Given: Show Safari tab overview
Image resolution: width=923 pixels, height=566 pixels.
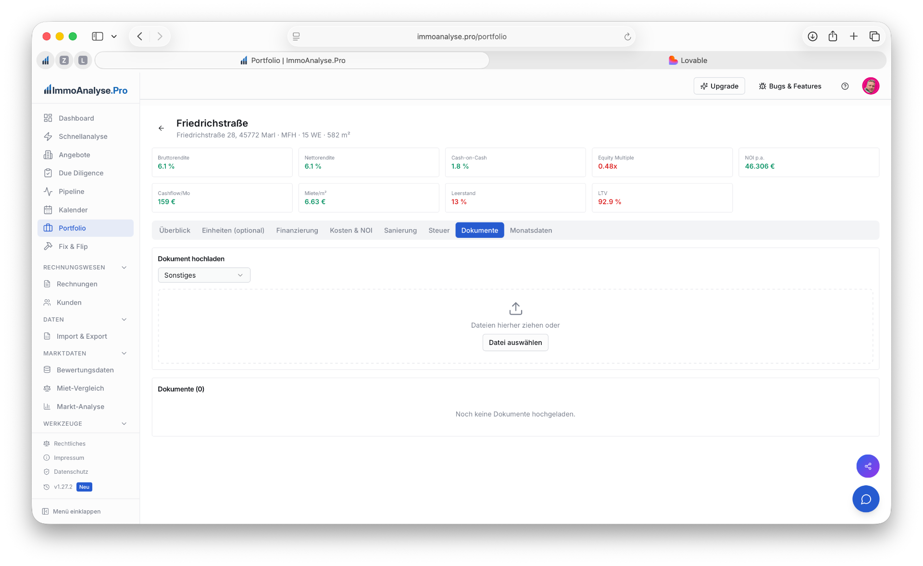Looking at the screenshot, I should point(874,37).
